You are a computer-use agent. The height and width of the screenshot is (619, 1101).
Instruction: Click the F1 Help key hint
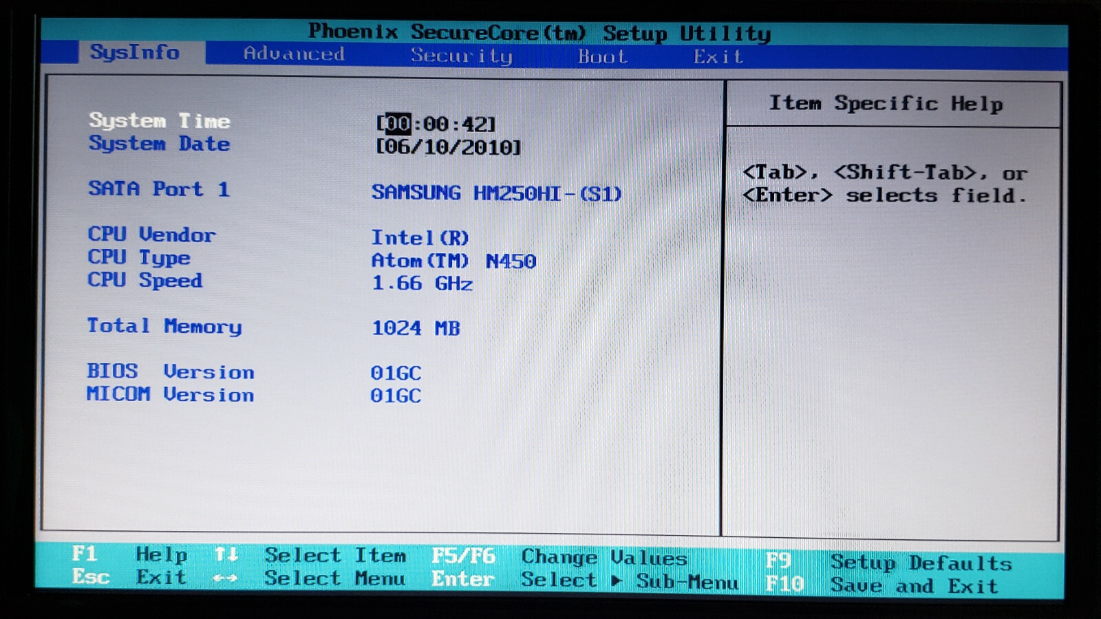(130, 554)
